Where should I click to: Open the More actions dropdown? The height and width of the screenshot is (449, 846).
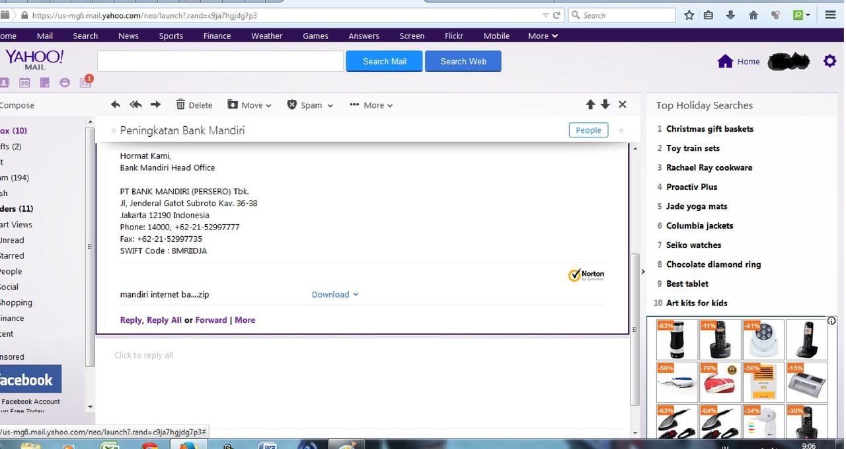(371, 104)
